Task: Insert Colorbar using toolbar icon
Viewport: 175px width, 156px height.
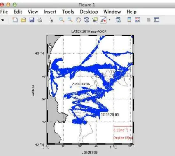Action: (x=129, y=20)
